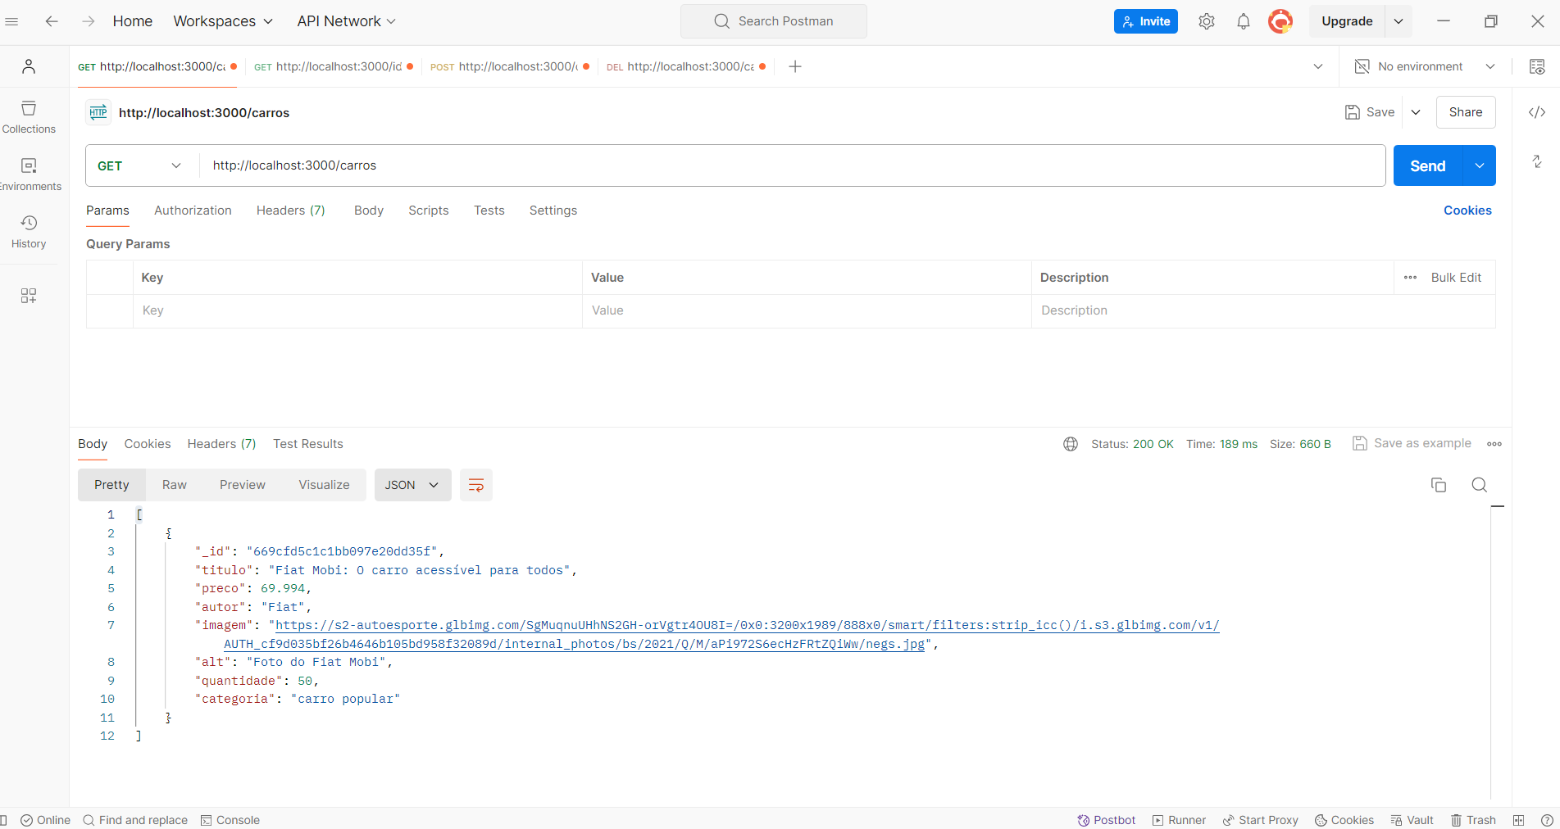Switch to the DEL localhost:3000 request tab
Screen dimensions: 1560x829
[686, 66]
